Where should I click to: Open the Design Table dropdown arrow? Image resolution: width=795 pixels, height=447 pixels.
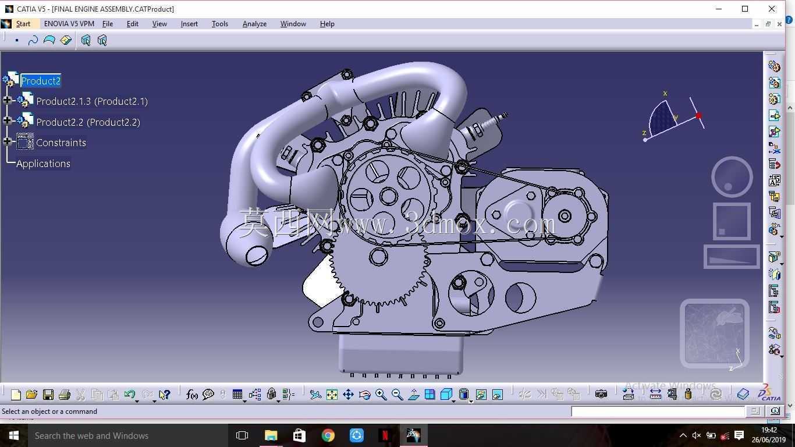(x=244, y=401)
